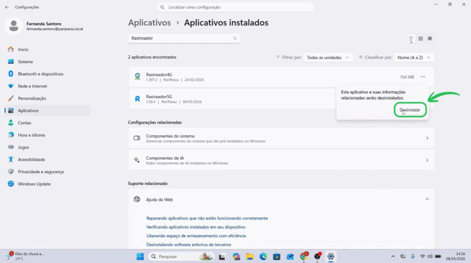471x263 pixels.
Task: Click the Wi-Fi icon in the system tray
Action: point(422,257)
